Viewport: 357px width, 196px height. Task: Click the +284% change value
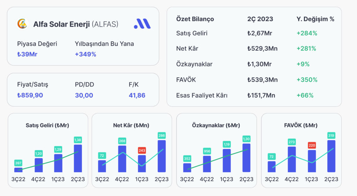coord(307,33)
